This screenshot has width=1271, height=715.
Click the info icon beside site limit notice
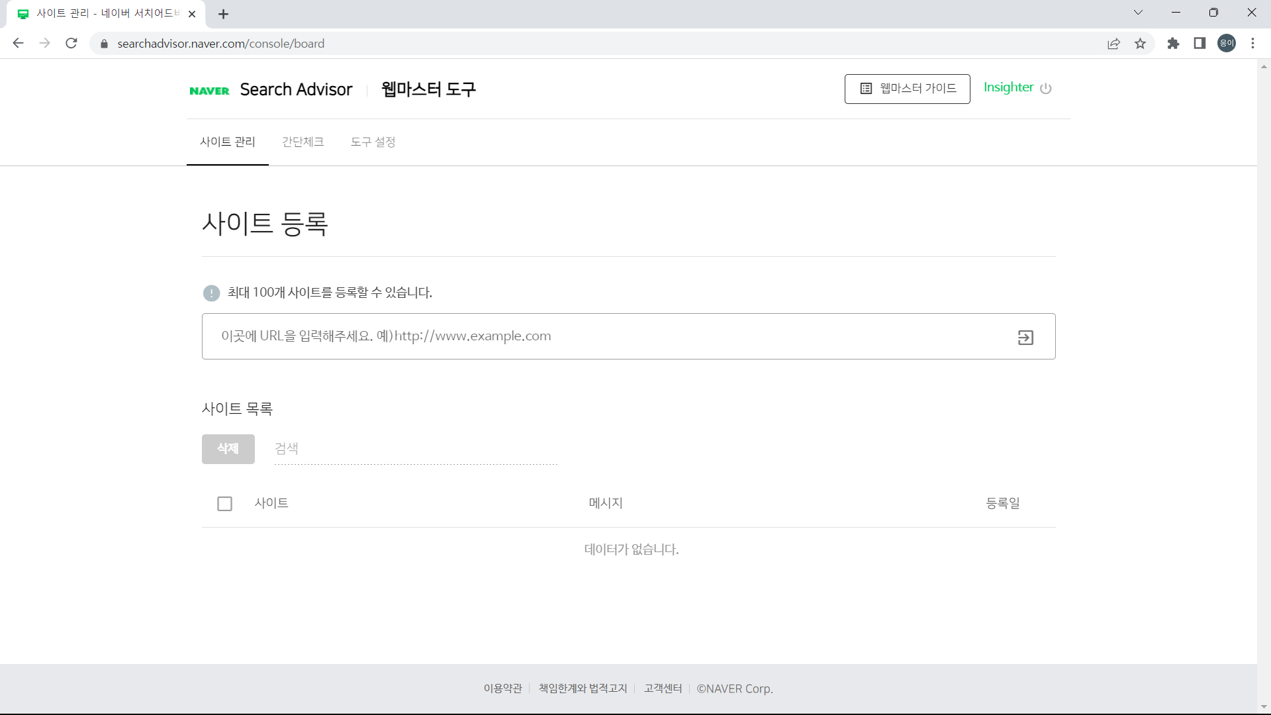click(x=211, y=293)
